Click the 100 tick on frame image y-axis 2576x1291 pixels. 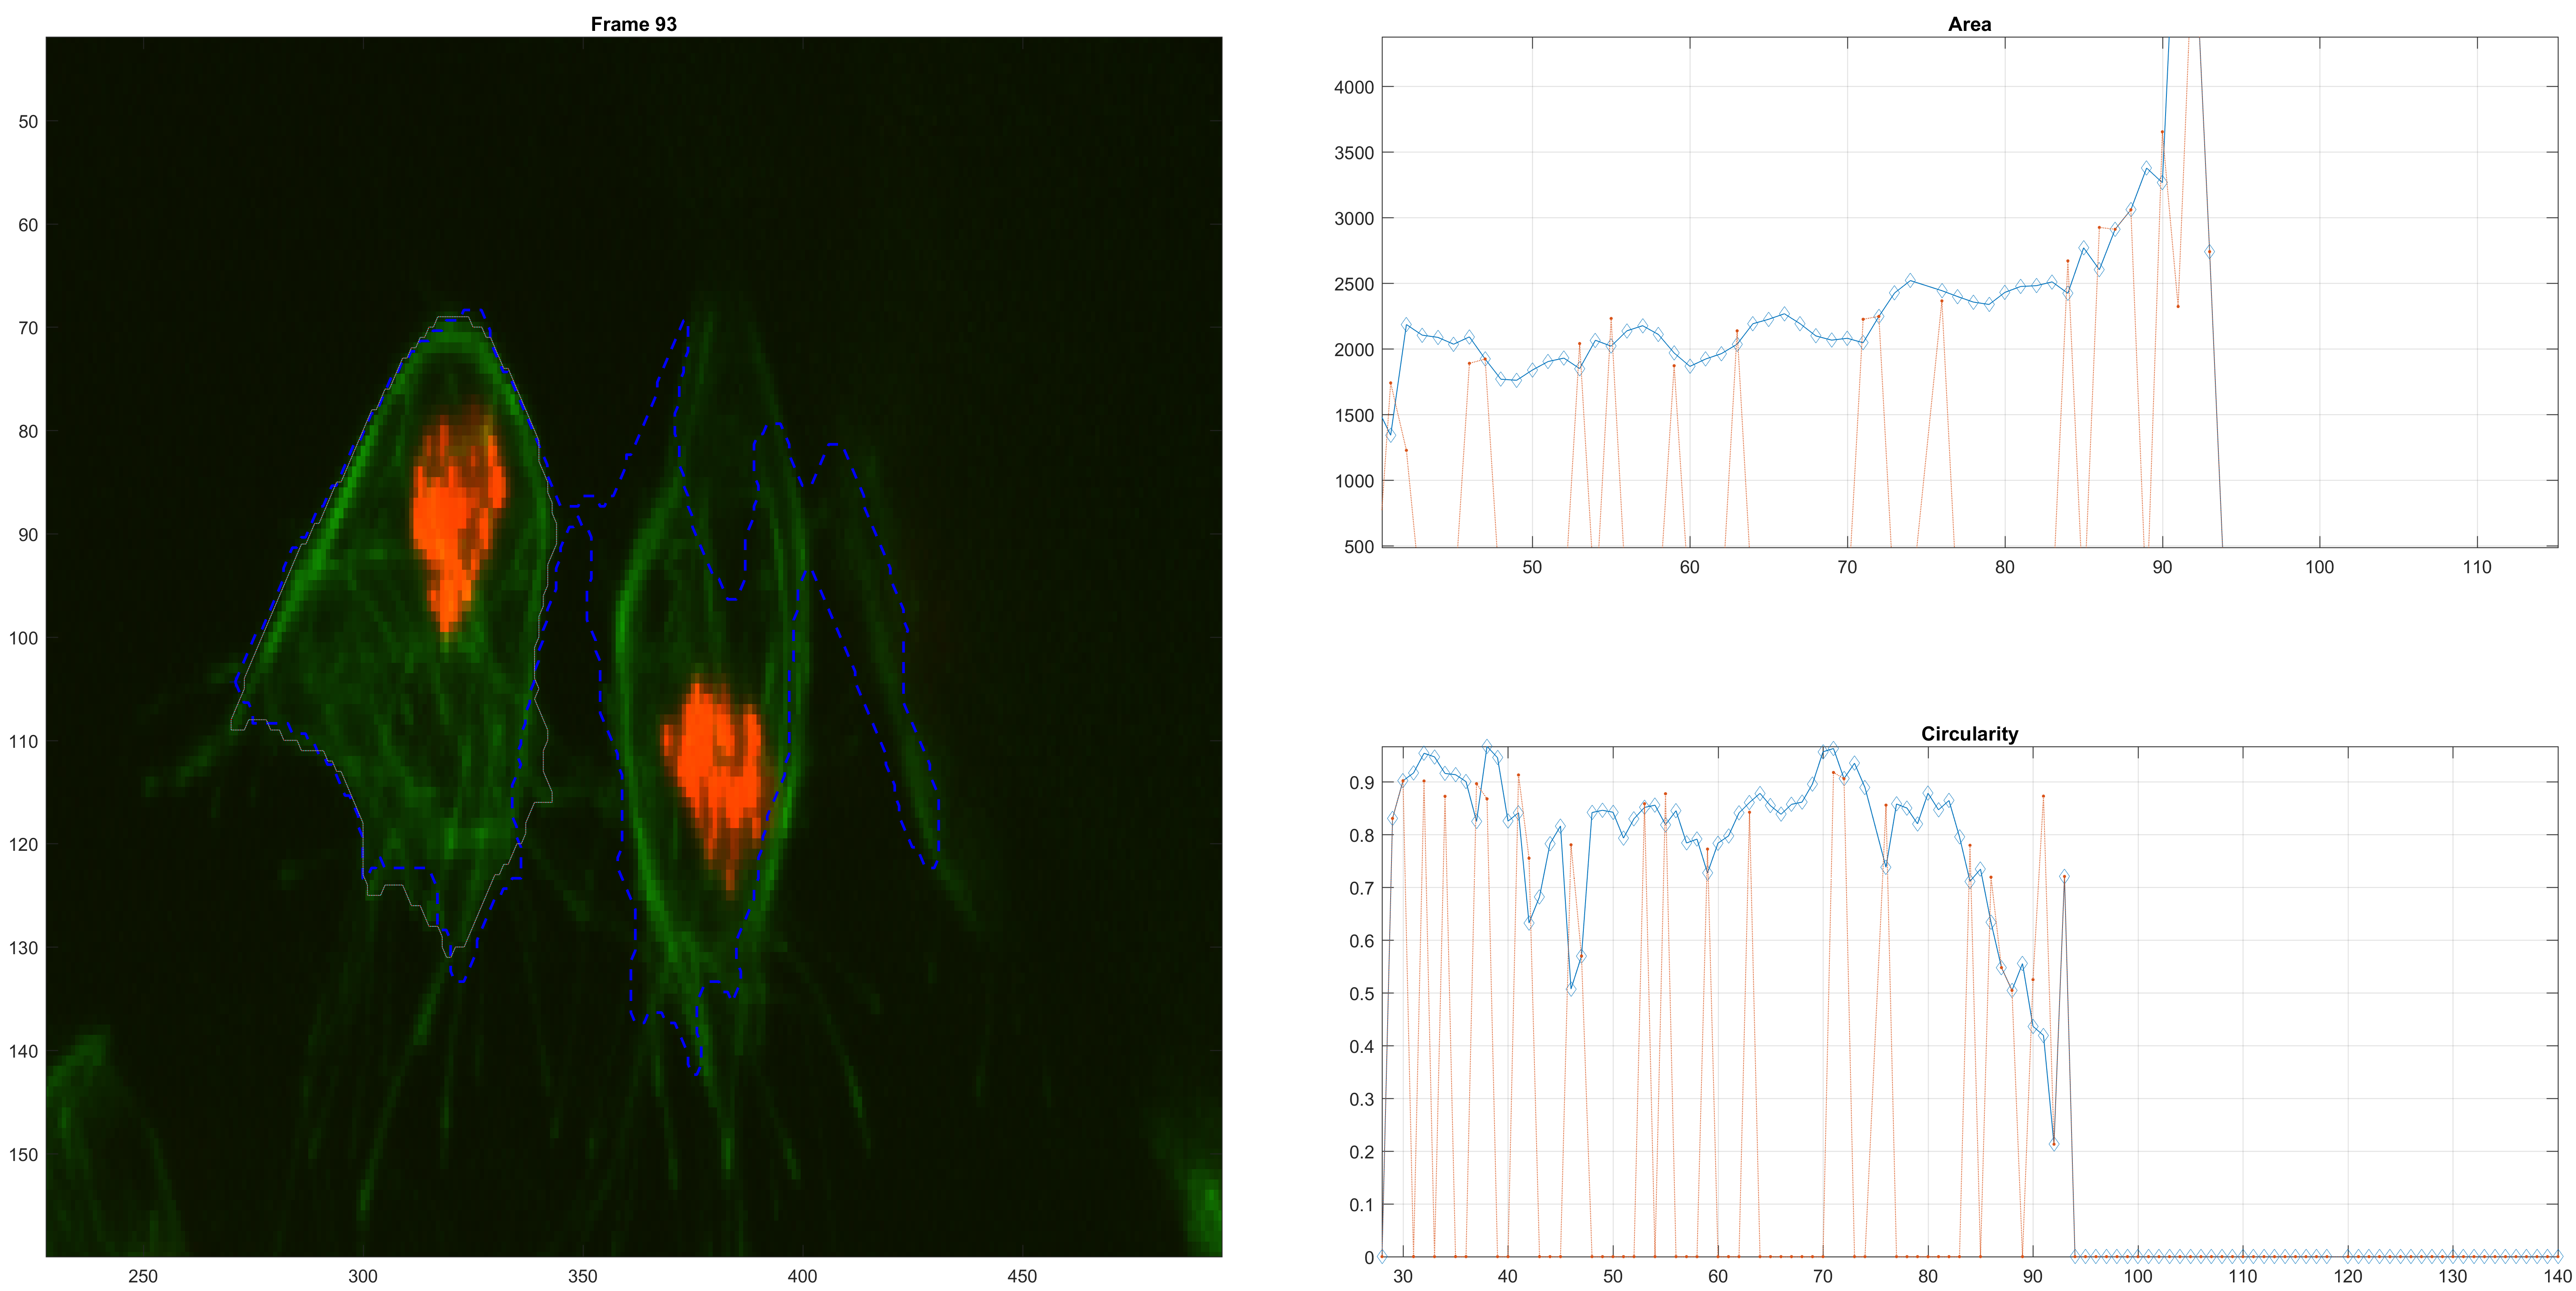pyautogui.click(x=23, y=638)
